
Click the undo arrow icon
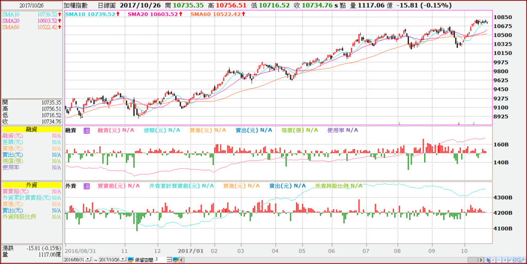[511, 260]
